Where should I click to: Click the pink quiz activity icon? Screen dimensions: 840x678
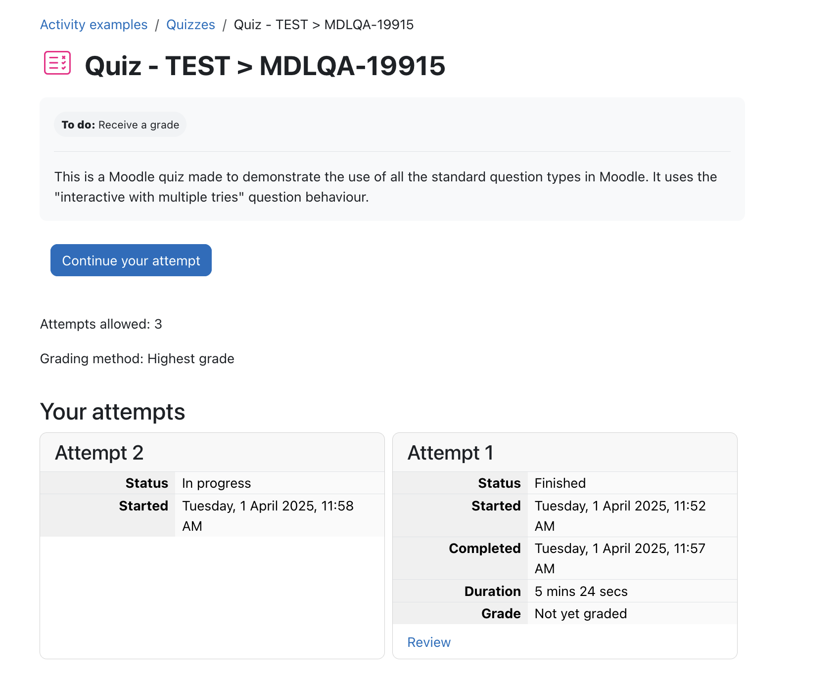tap(57, 63)
